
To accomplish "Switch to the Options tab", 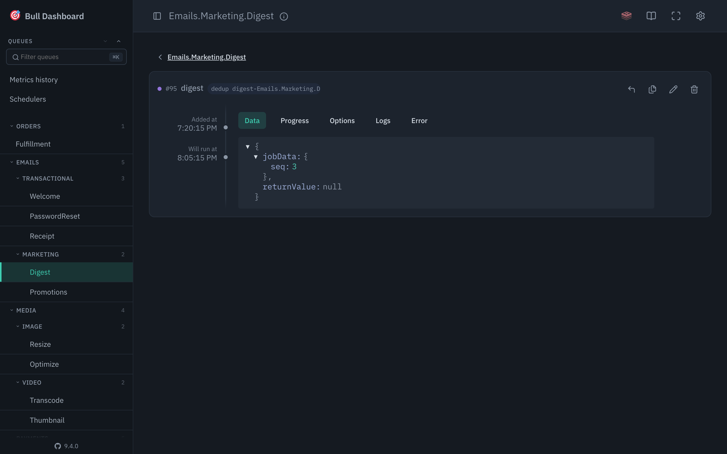I will pos(342,120).
